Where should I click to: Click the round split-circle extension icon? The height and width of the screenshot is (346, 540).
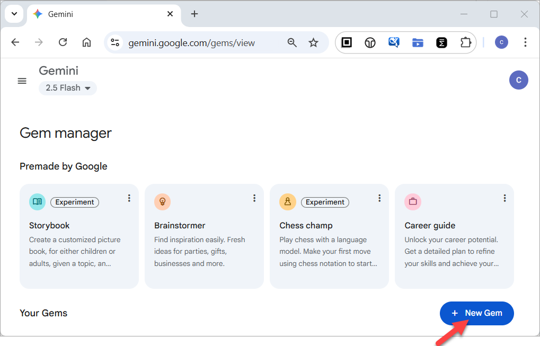click(370, 43)
